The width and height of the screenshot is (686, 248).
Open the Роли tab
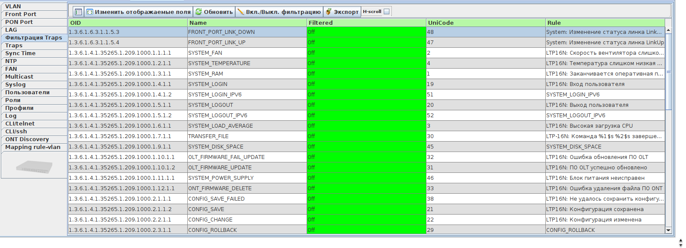(x=34, y=100)
